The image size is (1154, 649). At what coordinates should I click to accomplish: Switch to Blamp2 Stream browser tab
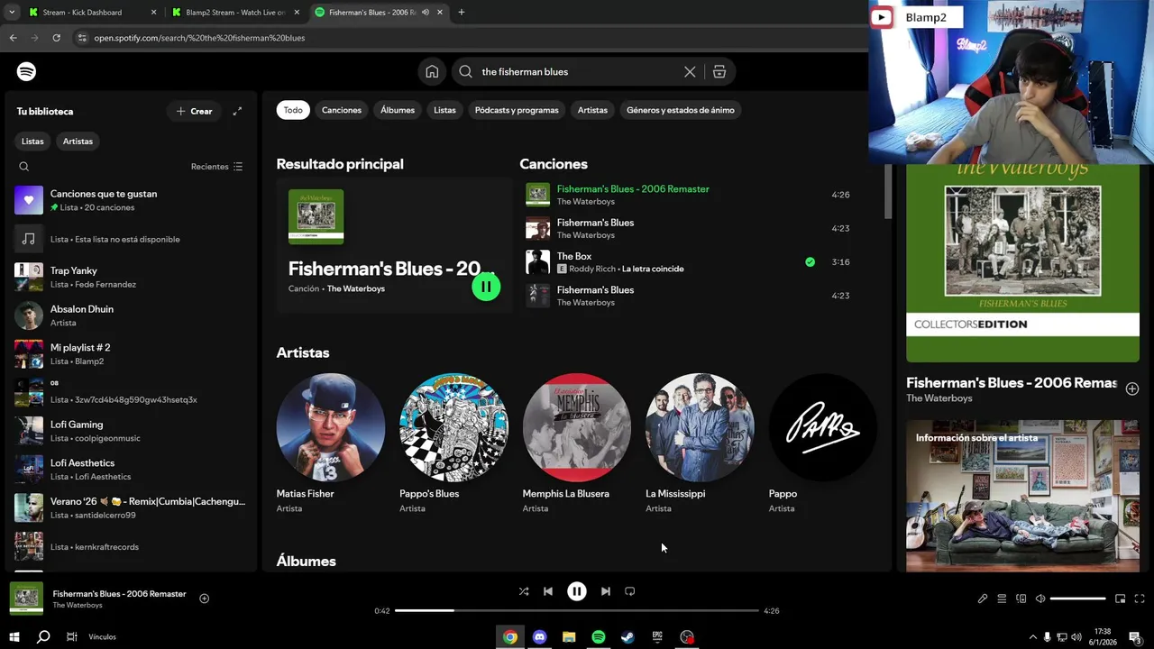tap(236, 13)
